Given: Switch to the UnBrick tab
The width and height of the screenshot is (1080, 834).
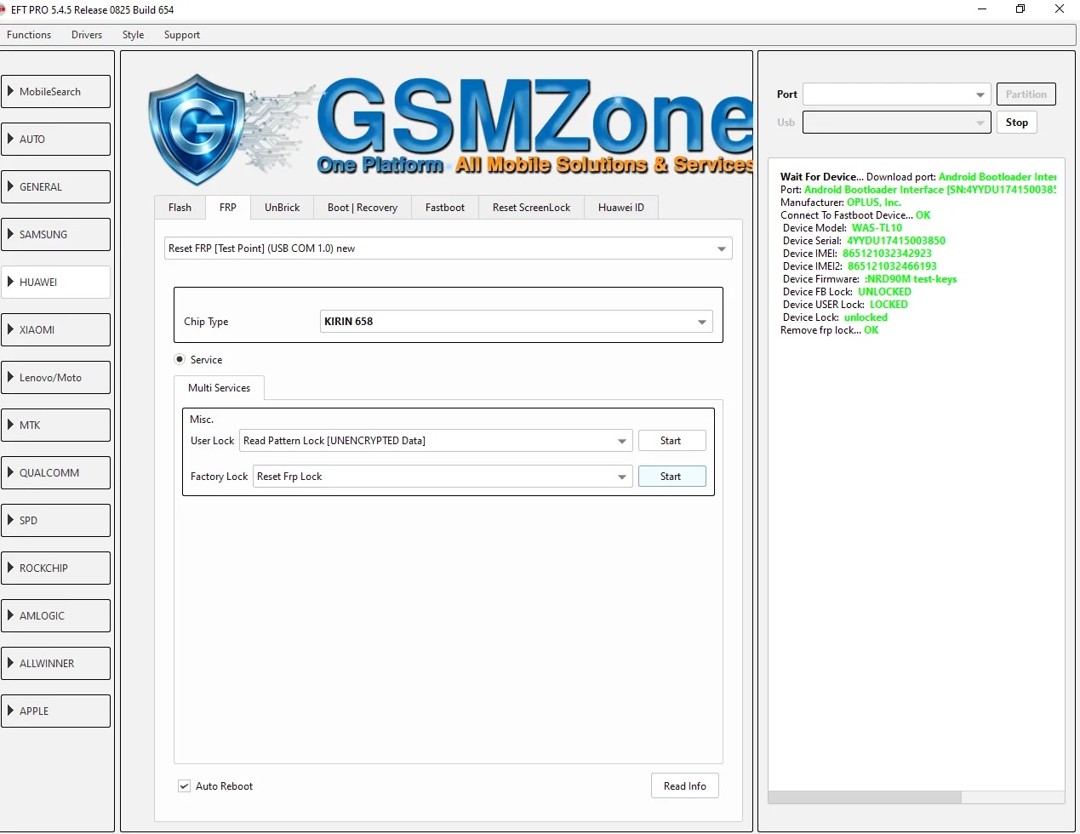Looking at the screenshot, I should click(282, 208).
